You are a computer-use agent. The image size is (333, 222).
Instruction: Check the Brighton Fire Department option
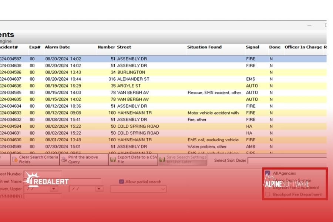[268, 187]
